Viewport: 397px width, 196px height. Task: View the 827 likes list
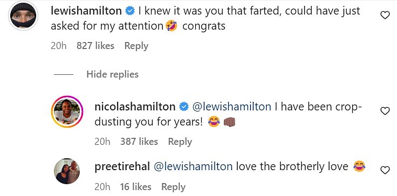point(95,46)
